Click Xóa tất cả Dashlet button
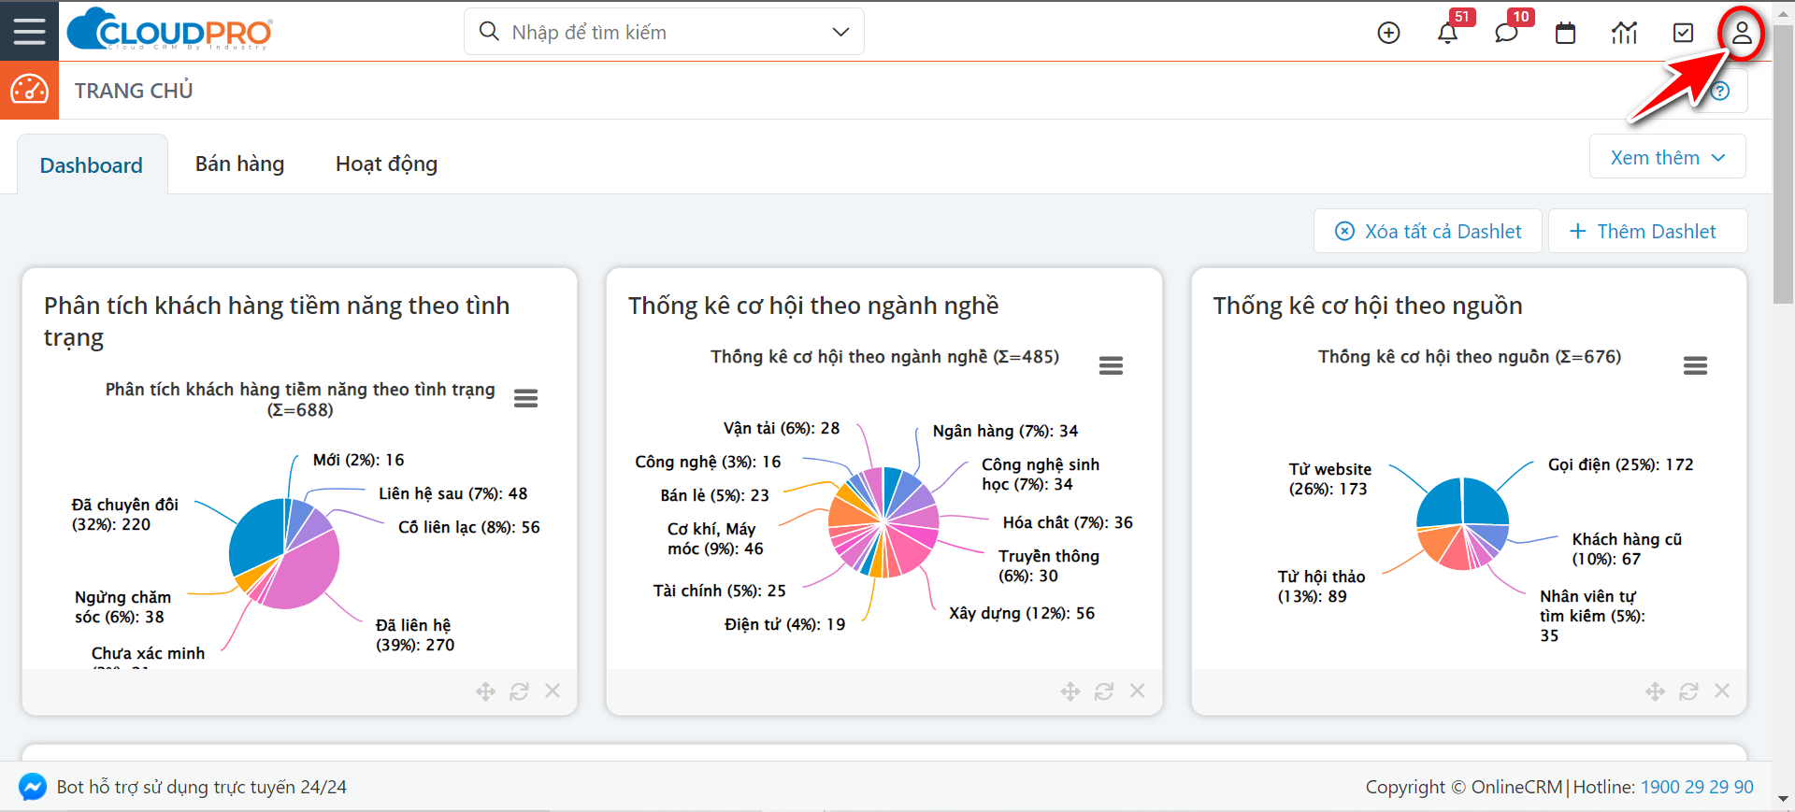 (x=1428, y=231)
